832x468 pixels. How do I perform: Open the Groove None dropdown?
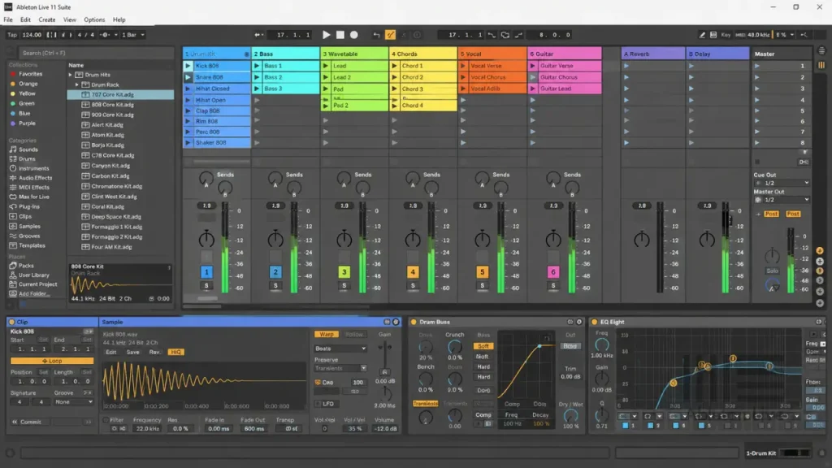tap(74, 402)
